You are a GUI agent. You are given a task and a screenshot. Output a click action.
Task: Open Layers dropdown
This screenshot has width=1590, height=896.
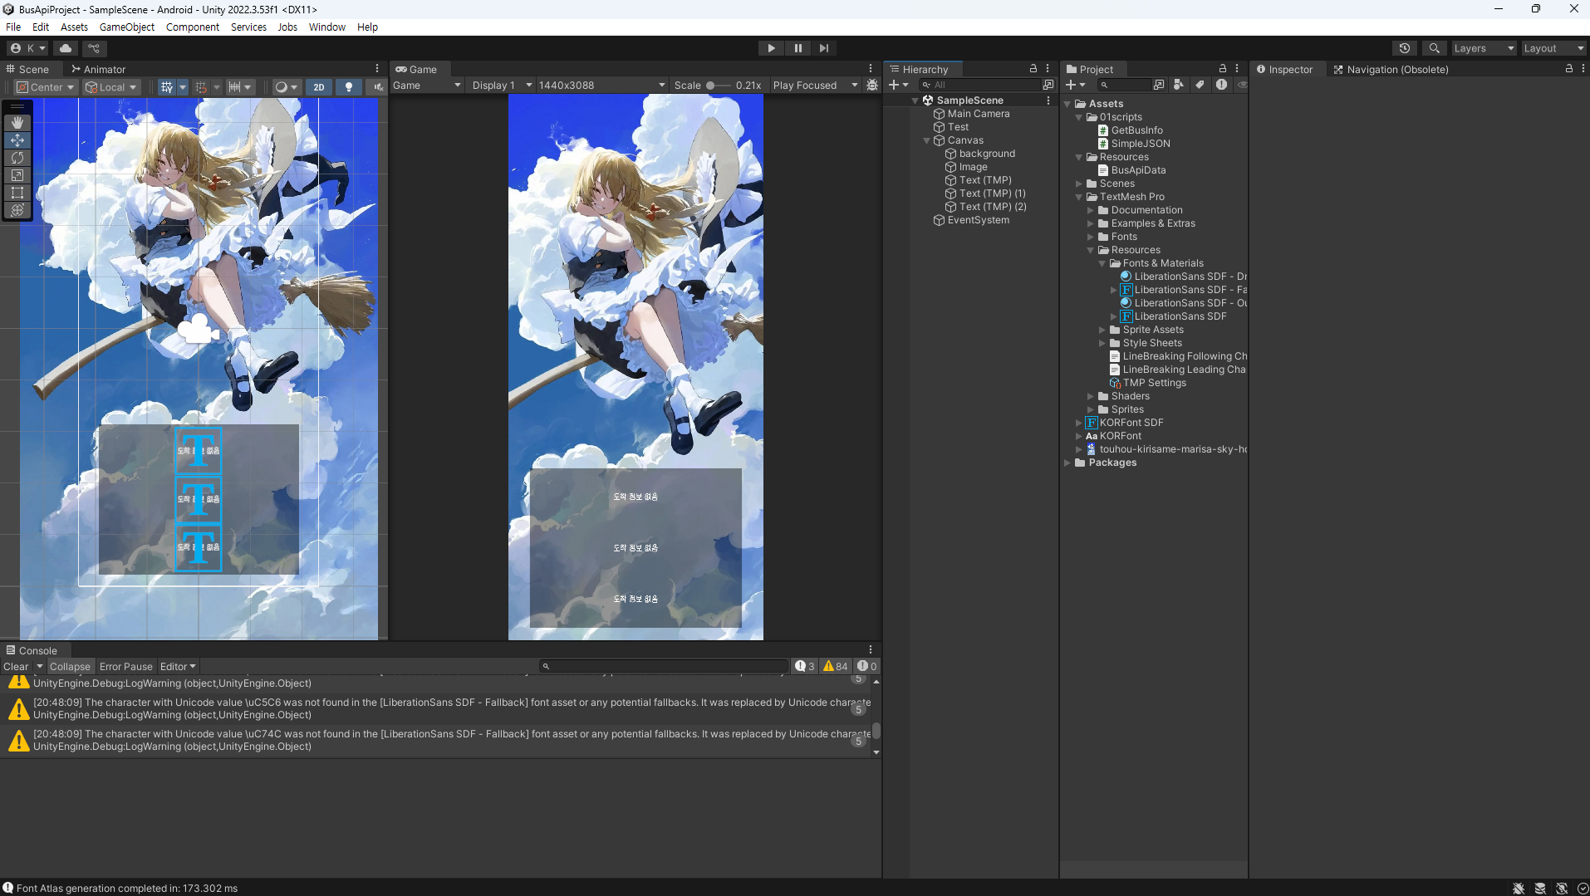point(1483,48)
